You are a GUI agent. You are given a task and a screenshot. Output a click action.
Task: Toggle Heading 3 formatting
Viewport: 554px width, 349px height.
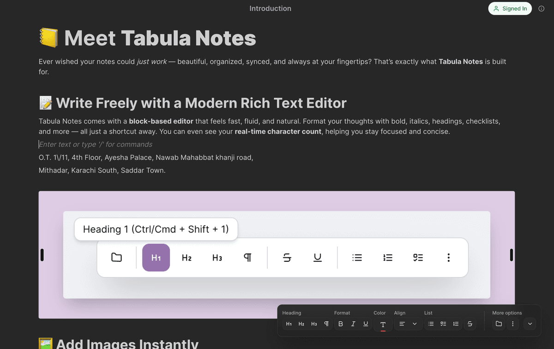(314, 324)
